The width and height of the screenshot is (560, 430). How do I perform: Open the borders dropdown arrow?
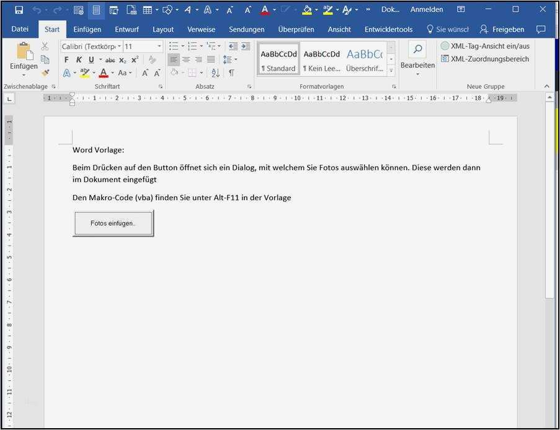click(x=202, y=72)
